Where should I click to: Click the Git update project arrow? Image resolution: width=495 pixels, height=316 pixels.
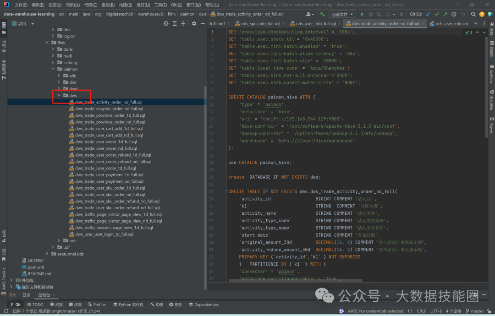[427, 14]
